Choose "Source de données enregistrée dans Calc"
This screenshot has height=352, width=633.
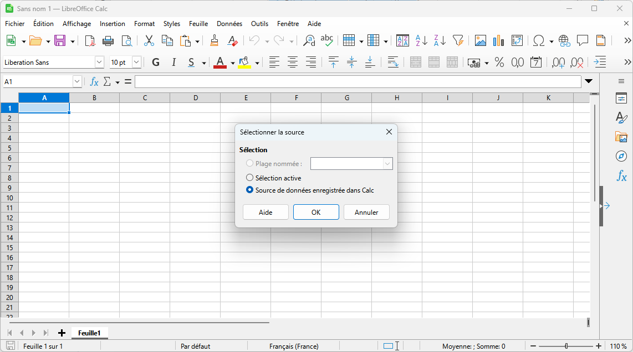click(250, 190)
